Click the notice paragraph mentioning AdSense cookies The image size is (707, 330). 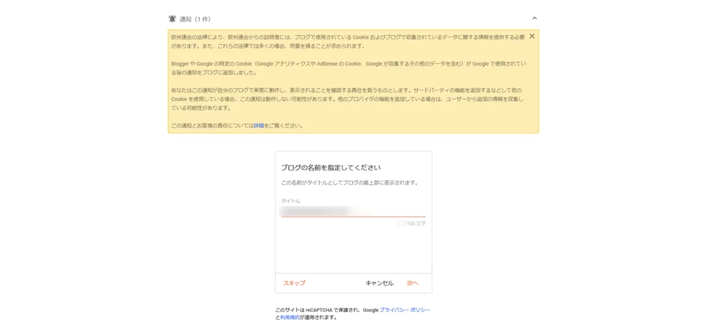345,68
